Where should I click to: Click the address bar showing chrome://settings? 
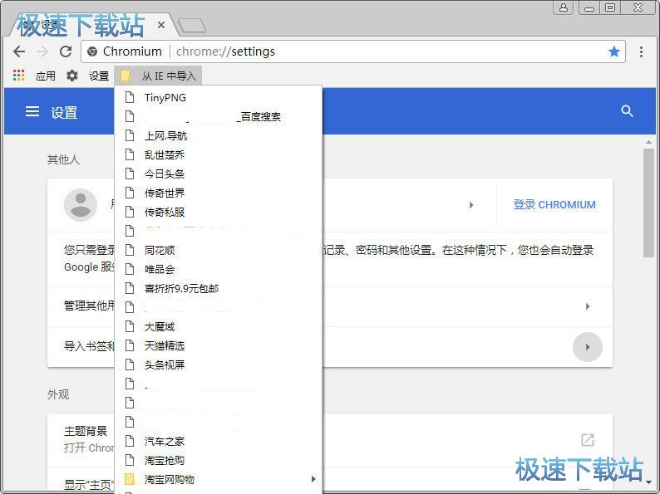click(x=352, y=51)
